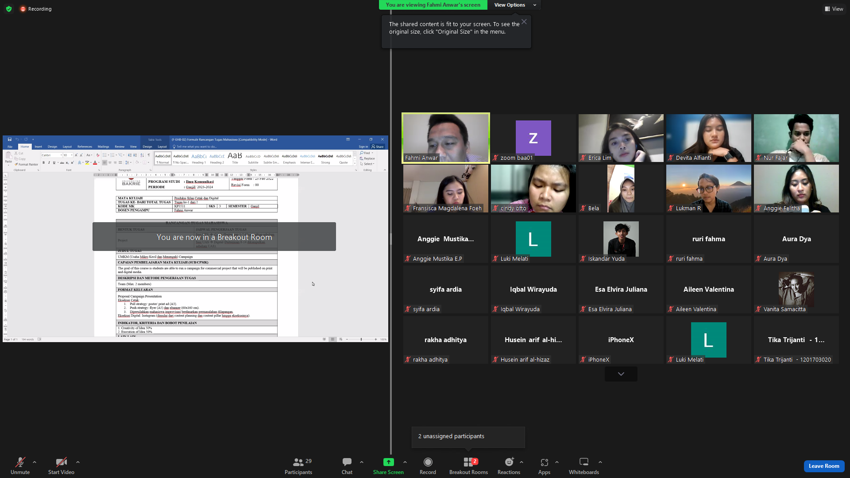The height and width of the screenshot is (478, 850).
Task: Click Zoom Out minus on Word status bar
Action: [347, 339]
